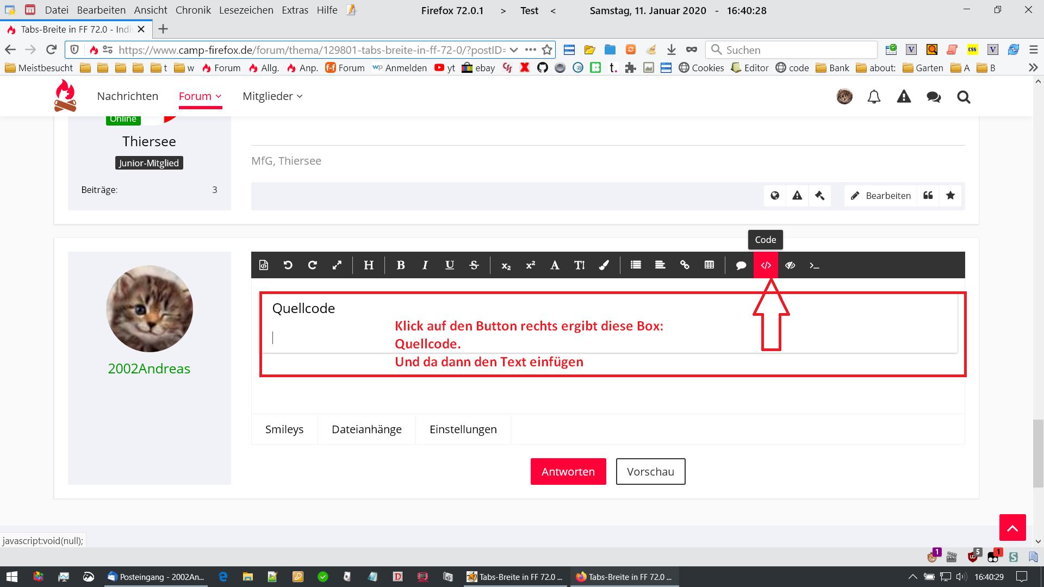Click the Bold formatting icon
Image resolution: width=1044 pixels, height=587 pixels.
pyautogui.click(x=401, y=265)
